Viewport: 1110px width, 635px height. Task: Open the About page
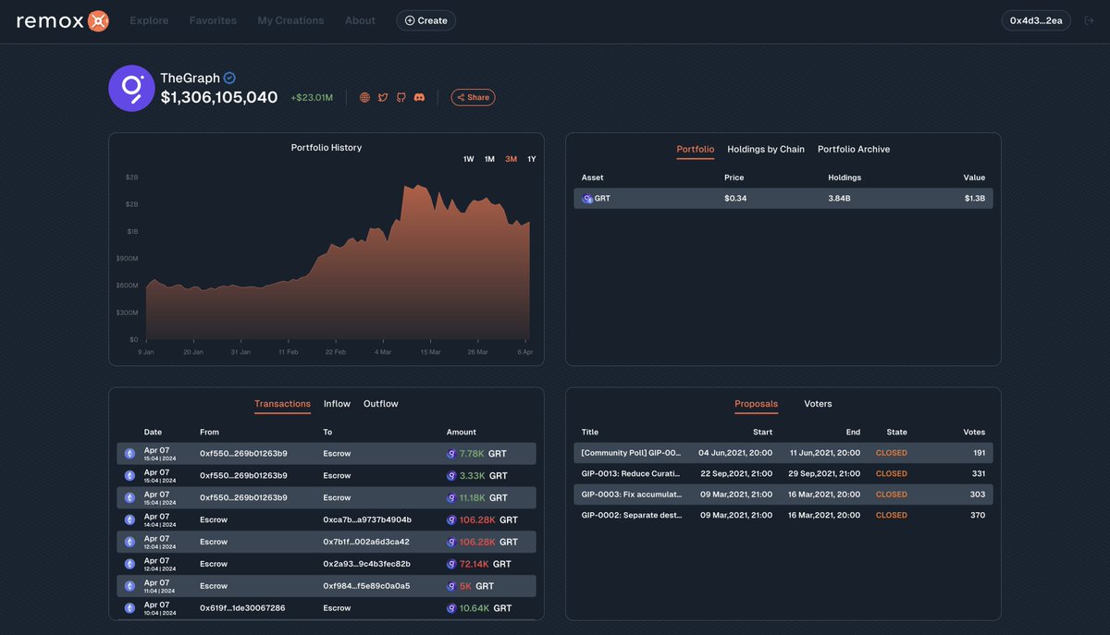click(360, 20)
